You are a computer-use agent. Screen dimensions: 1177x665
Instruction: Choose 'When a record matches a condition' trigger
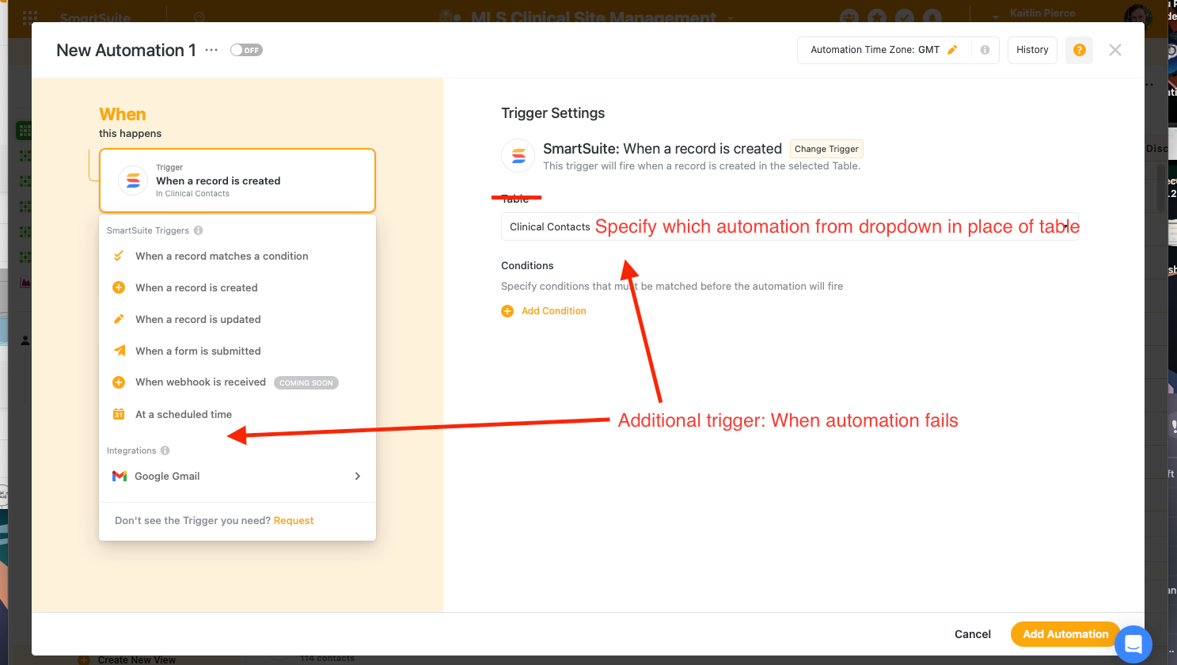point(222,256)
